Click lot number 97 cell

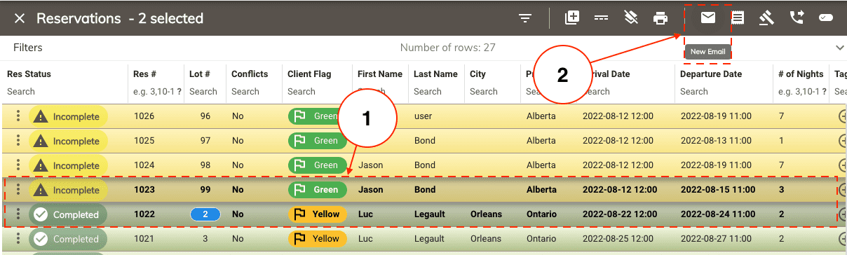(x=205, y=141)
